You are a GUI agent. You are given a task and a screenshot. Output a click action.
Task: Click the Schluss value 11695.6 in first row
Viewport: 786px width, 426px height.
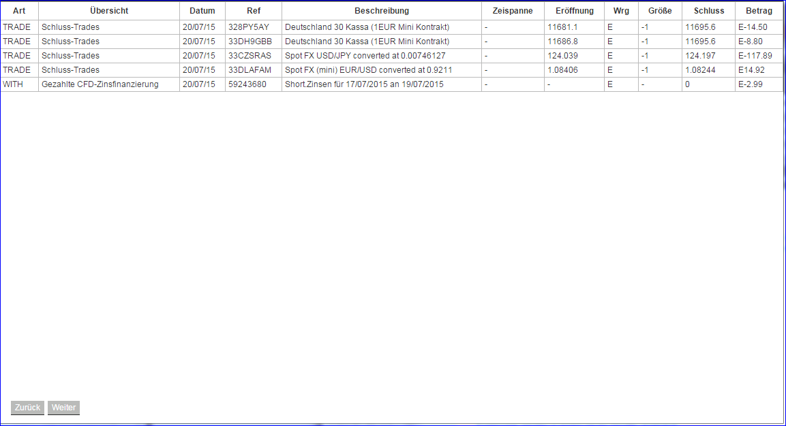[701, 27]
